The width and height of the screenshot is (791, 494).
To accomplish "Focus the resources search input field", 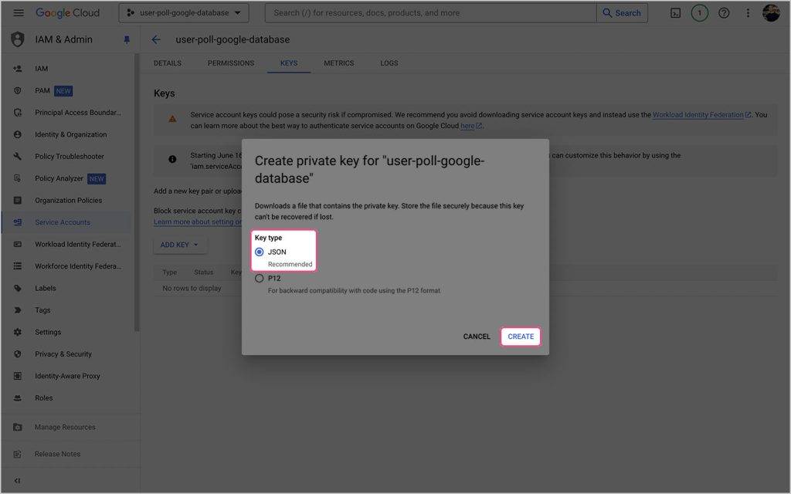I will tap(430, 13).
